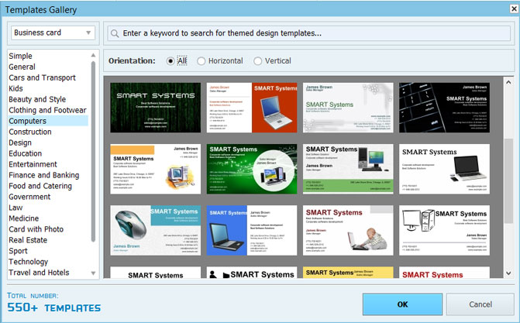Select Beauty and Style category

tap(37, 99)
